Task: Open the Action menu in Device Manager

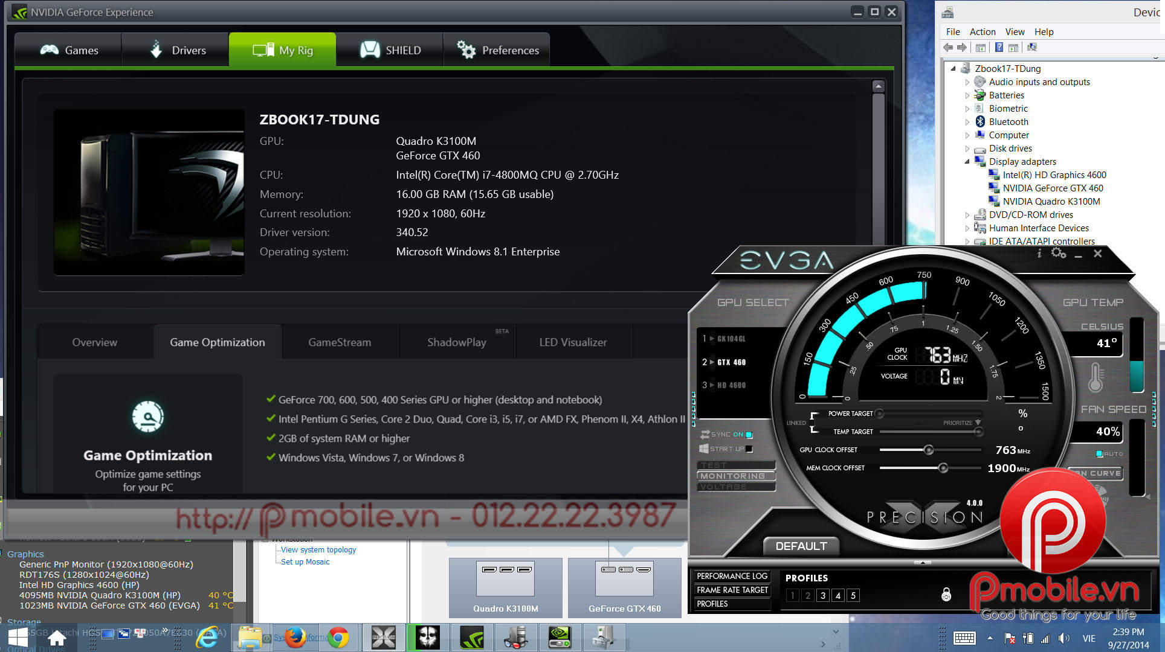Action: (x=983, y=32)
